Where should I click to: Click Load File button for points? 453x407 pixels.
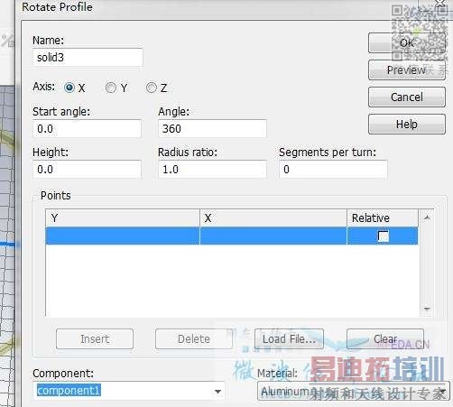[x=289, y=339]
